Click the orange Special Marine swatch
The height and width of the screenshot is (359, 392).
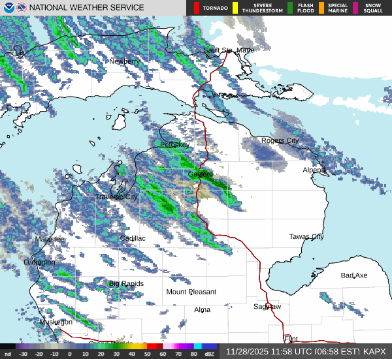(x=322, y=8)
